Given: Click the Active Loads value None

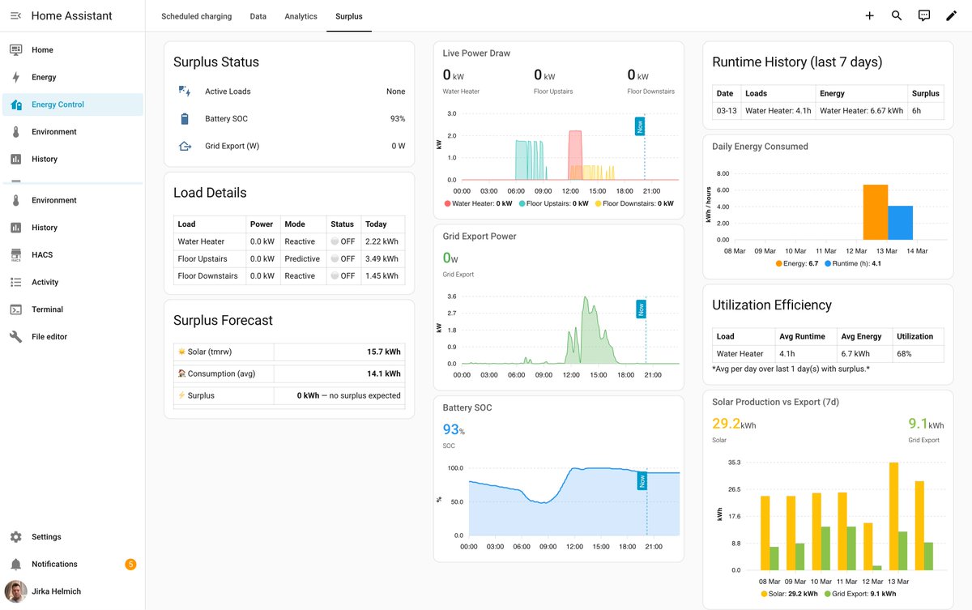Looking at the screenshot, I should click(395, 92).
